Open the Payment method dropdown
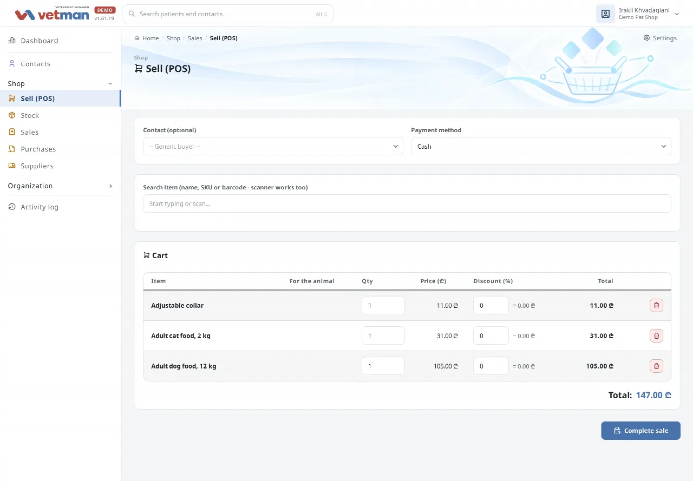This screenshot has height=481, width=693. [x=541, y=146]
